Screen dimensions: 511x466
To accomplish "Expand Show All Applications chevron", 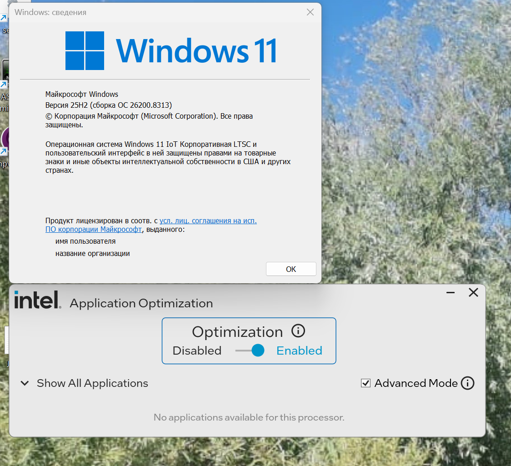I will pyautogui.click(x=25, y=383).
